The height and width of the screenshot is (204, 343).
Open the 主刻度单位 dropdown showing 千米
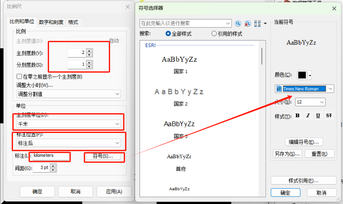click(68, 124)
